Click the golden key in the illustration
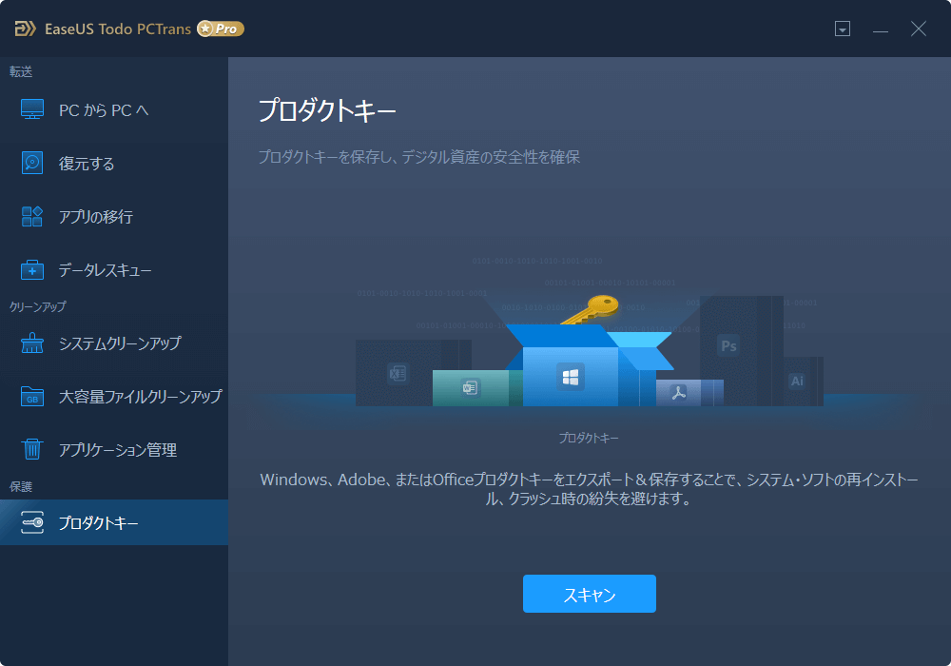Screen dimensions: 951x666 coord(591,308)
